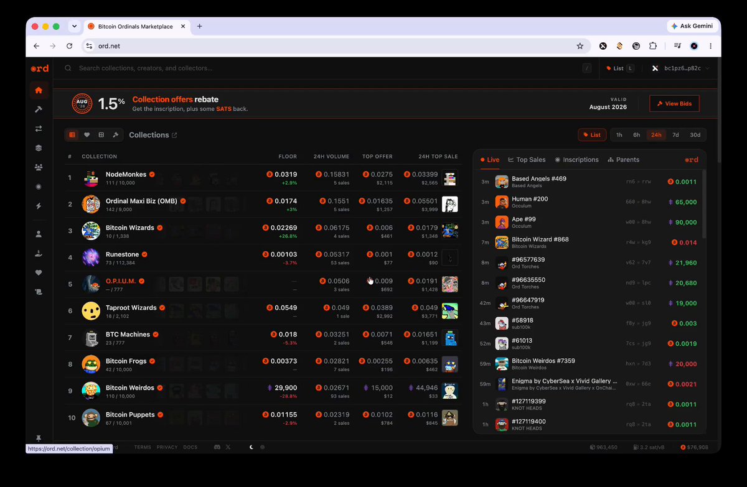747x487 pixels.
Task: Click the pin icon at sidebar bottom
Action: pyautogui.click(x=39, y=438)
